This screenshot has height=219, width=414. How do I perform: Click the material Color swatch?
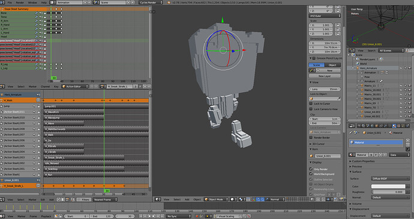pos(388,186)
